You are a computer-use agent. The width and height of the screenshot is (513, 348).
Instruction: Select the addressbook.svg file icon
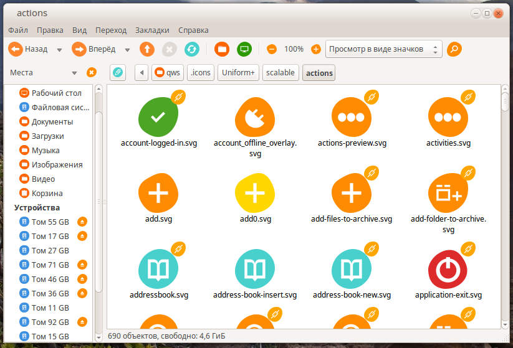pos(158,269)
